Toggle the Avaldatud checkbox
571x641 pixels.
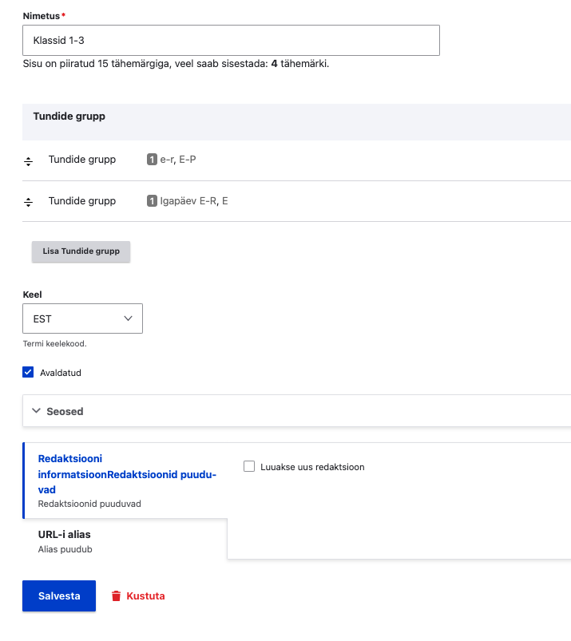pos(29,372)
